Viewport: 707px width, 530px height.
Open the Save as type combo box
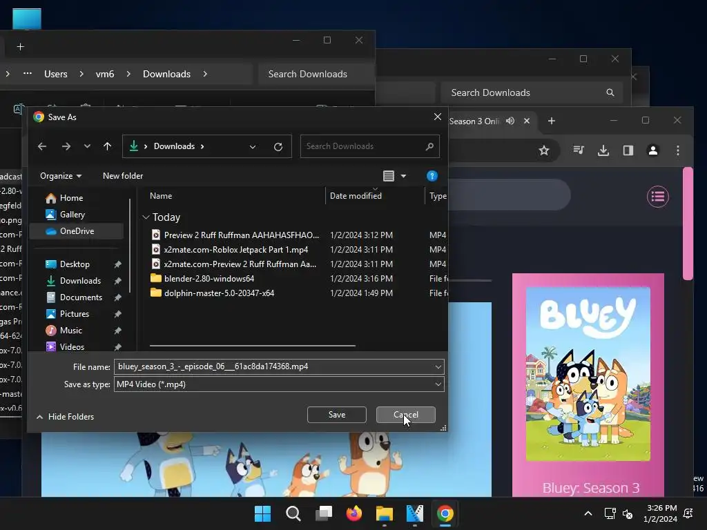279,384
